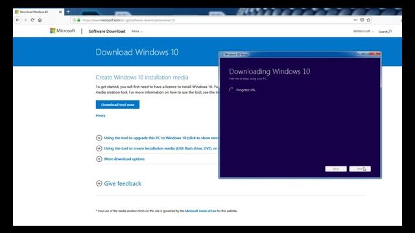Show site information with the info icon
This screenshot has height=233, width=415.
pos(74,20)
